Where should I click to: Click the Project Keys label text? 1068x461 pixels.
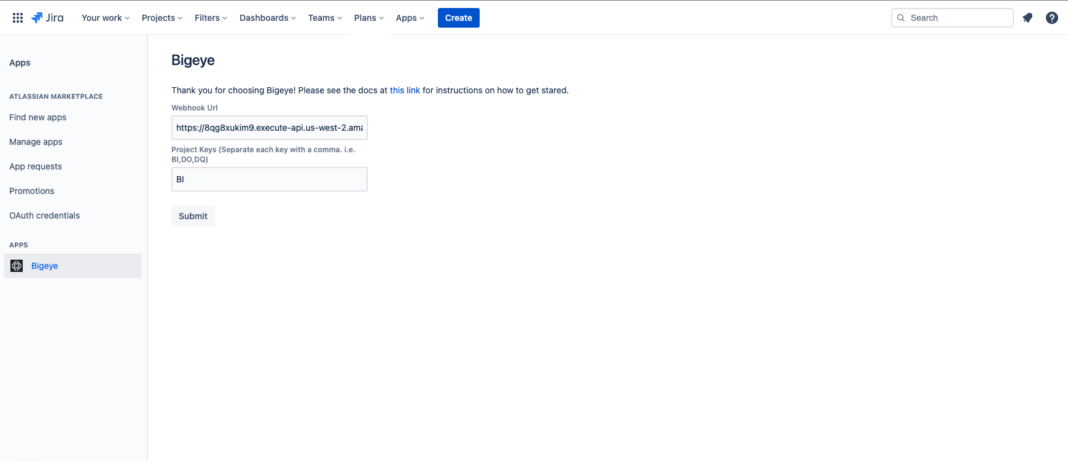click(263, 154)
